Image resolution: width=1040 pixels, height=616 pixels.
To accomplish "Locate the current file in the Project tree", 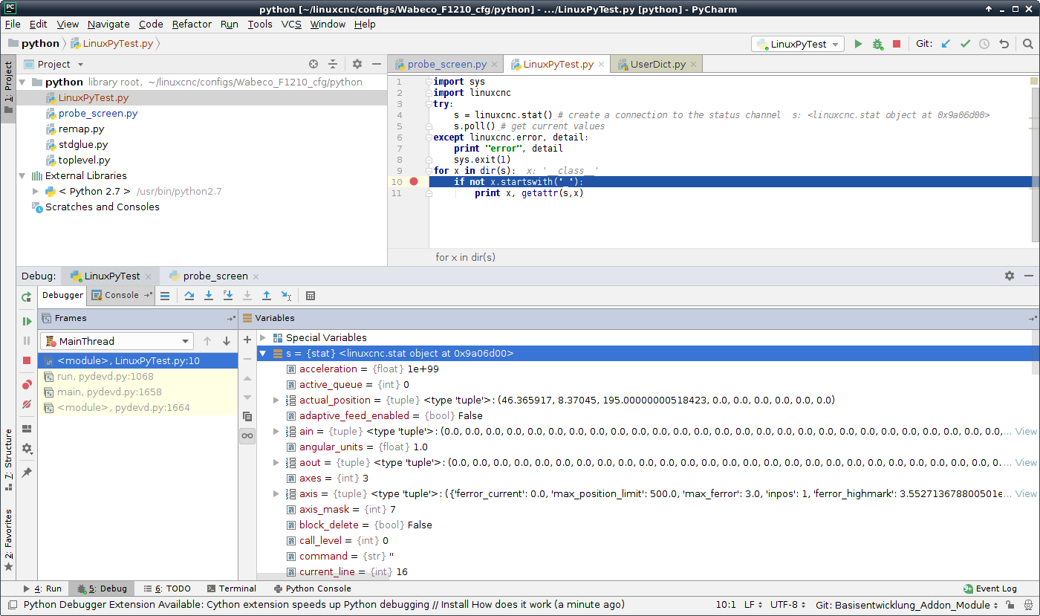I will [x=313, y=65].
